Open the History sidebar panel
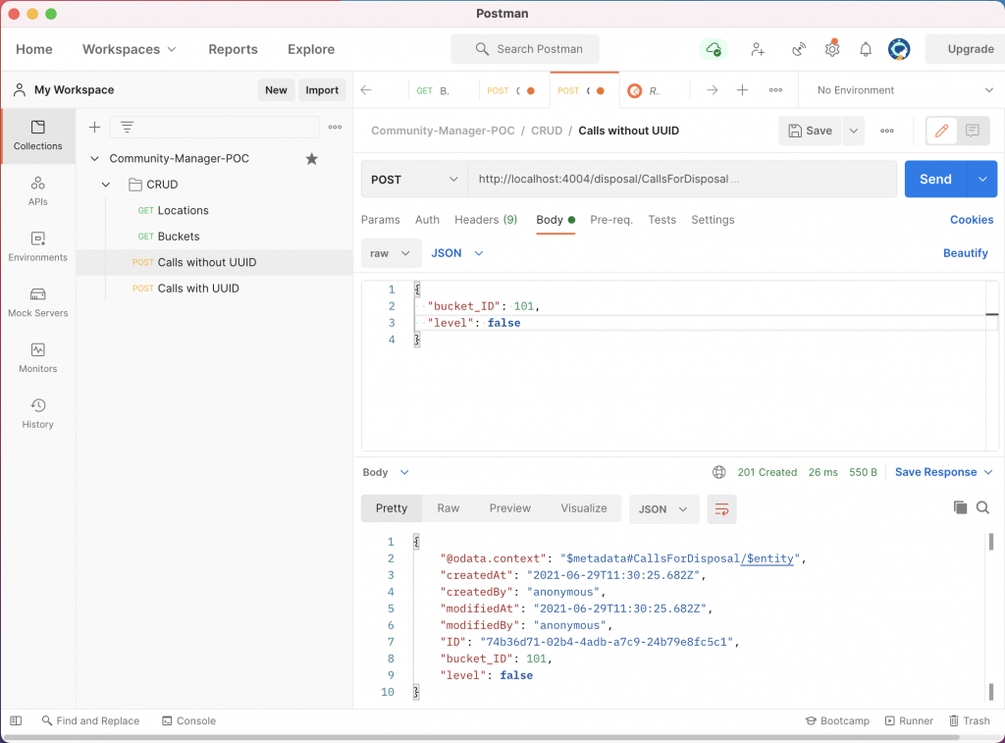Viewport: 1005px width, 743px height. 38,414
